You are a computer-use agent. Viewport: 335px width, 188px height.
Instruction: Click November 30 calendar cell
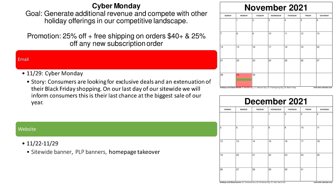(260, 80)
